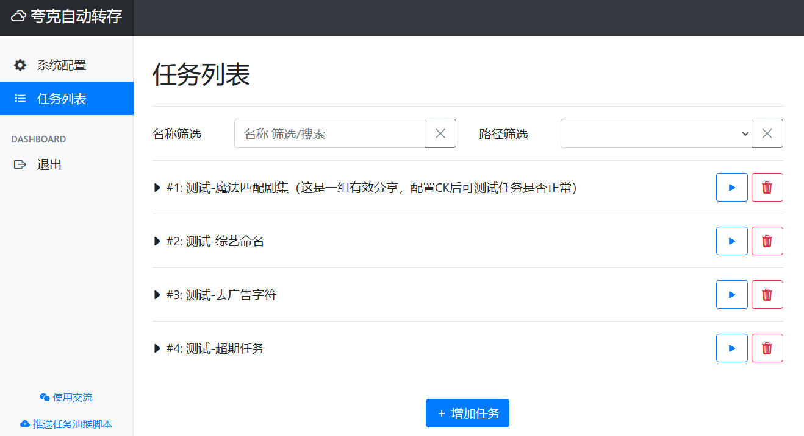Image resolution: width=804 pixels, height=436 pixels.
Task: Run task #4 测试-超期任务
Action: click(x=731, y=348)
